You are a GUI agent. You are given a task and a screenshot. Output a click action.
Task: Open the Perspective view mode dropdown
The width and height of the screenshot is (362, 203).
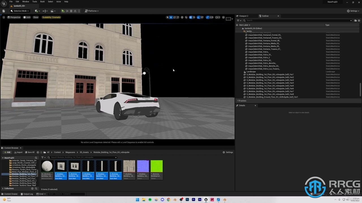pos(14,17)
